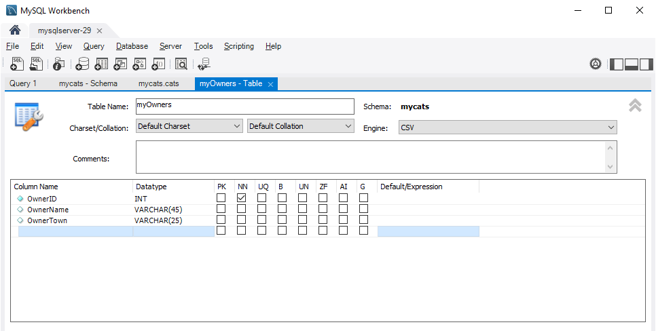Image resolution: width=656 pixels, height=331 pixels.
Task: Create a new stored procedure icon
Action: (x=139, y=64)
